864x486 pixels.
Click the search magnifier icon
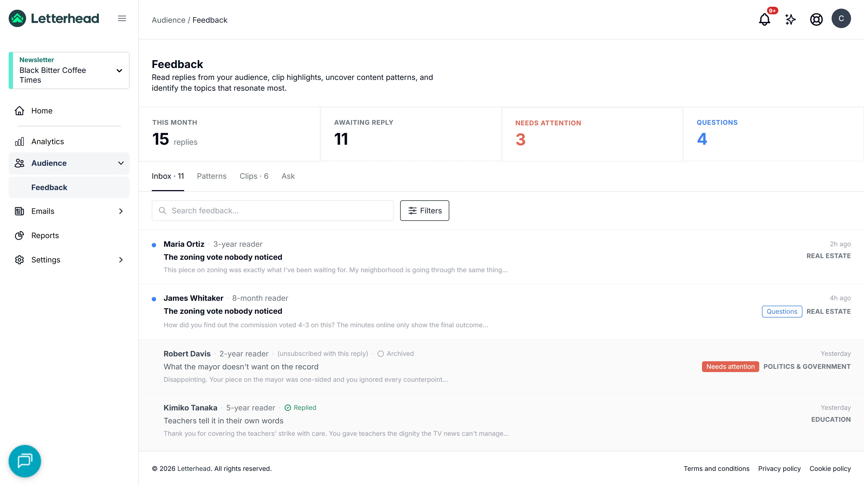point(162,211)
